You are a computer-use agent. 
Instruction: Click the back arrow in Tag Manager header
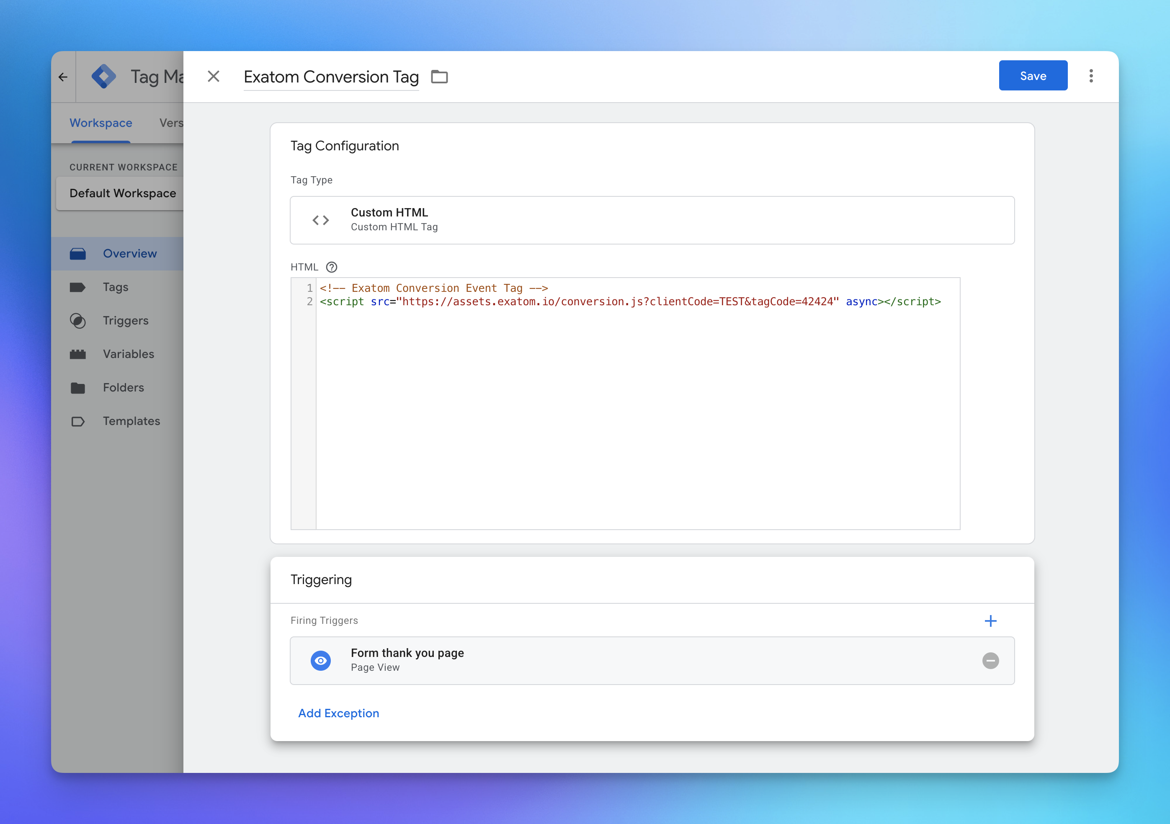[63, 77]
